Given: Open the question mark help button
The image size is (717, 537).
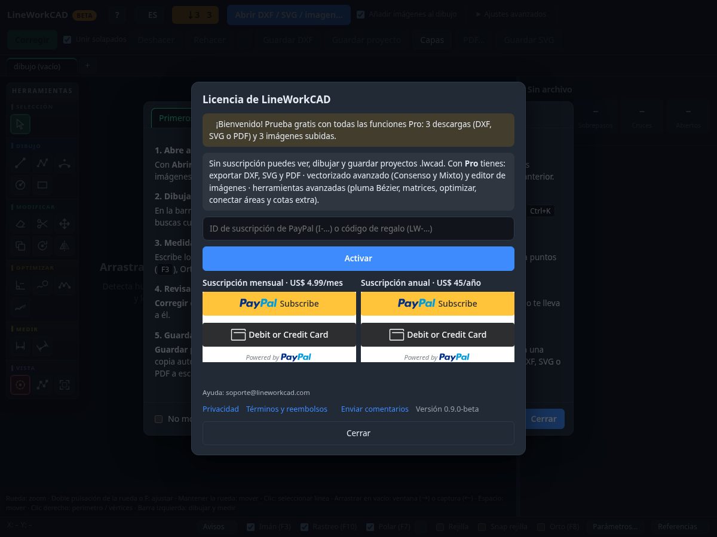Looking at the screenshot, I should (x=117, y=15).
